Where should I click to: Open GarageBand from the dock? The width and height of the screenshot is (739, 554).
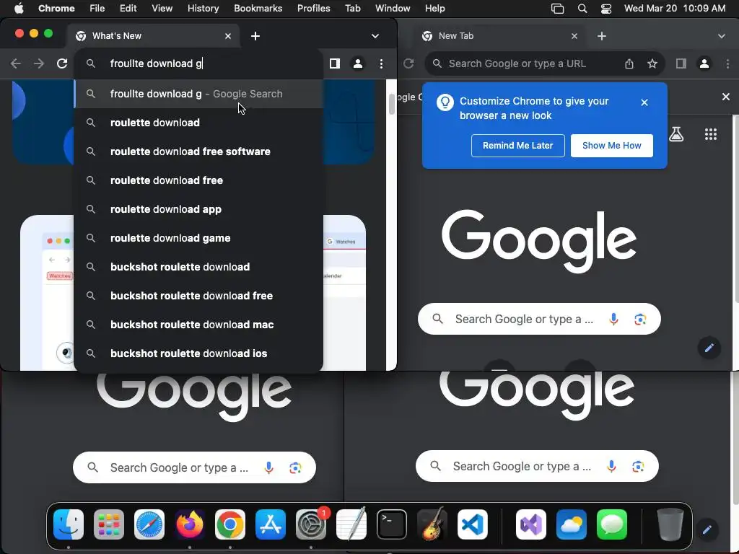click(x=432, y=524)
